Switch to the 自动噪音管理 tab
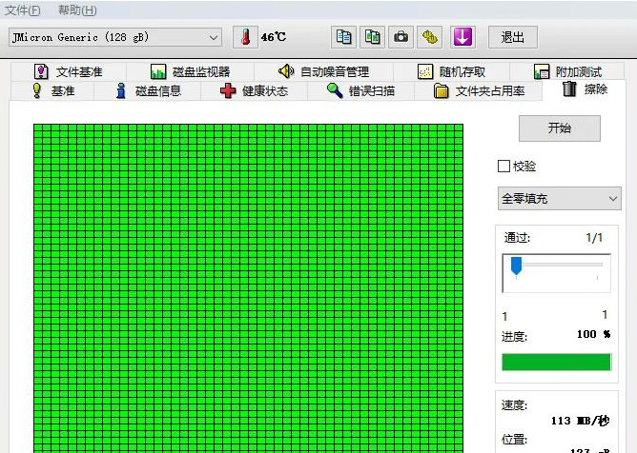Screen dimensions: 637x453 click(x=324, y=71)
